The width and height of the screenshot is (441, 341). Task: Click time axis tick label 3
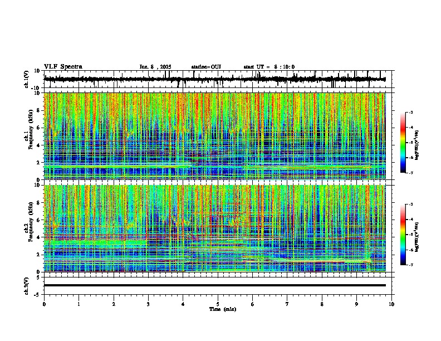[x=149, y=304]
